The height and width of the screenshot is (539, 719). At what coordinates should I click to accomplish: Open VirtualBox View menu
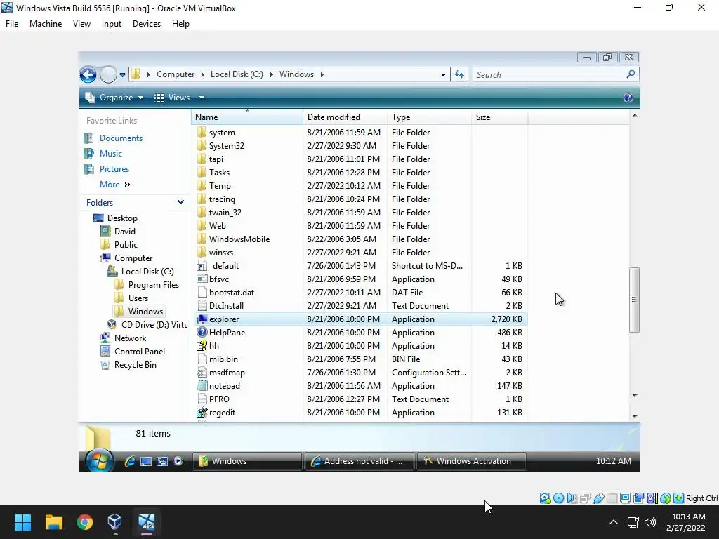81,24
